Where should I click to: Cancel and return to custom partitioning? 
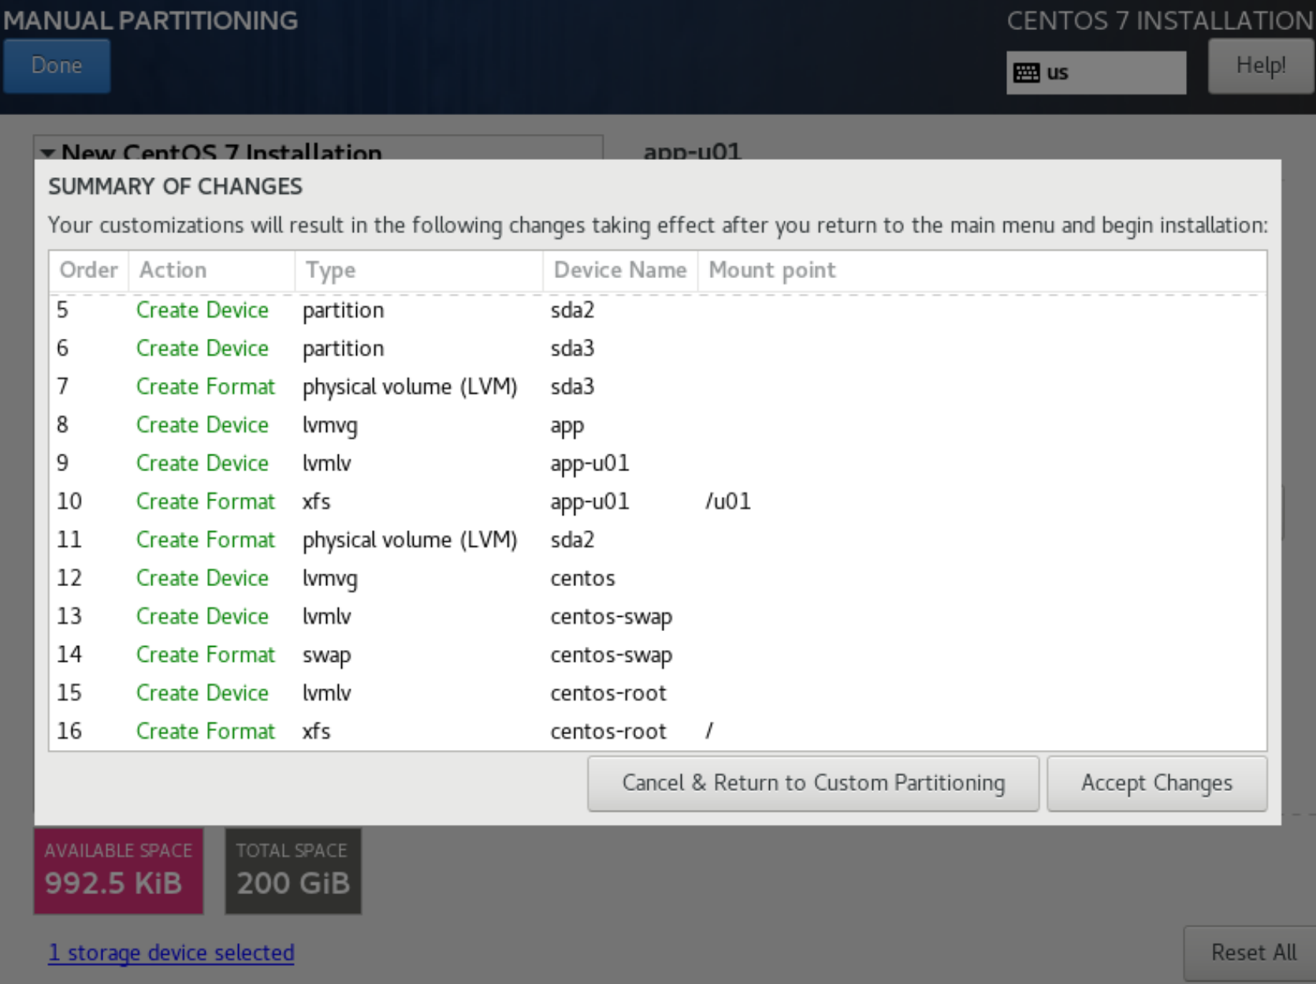[x=812, y=783]
